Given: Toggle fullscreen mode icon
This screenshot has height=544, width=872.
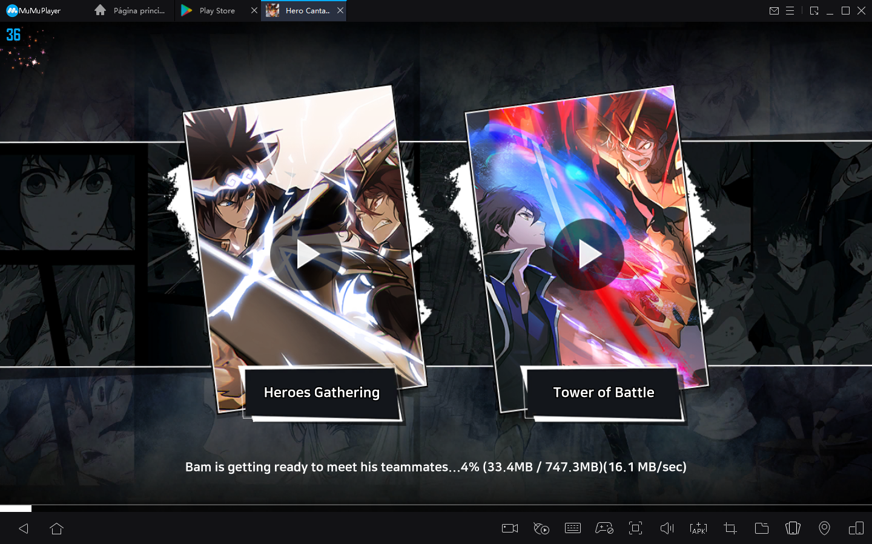Looking at the screenshot, I should [635, 528].
